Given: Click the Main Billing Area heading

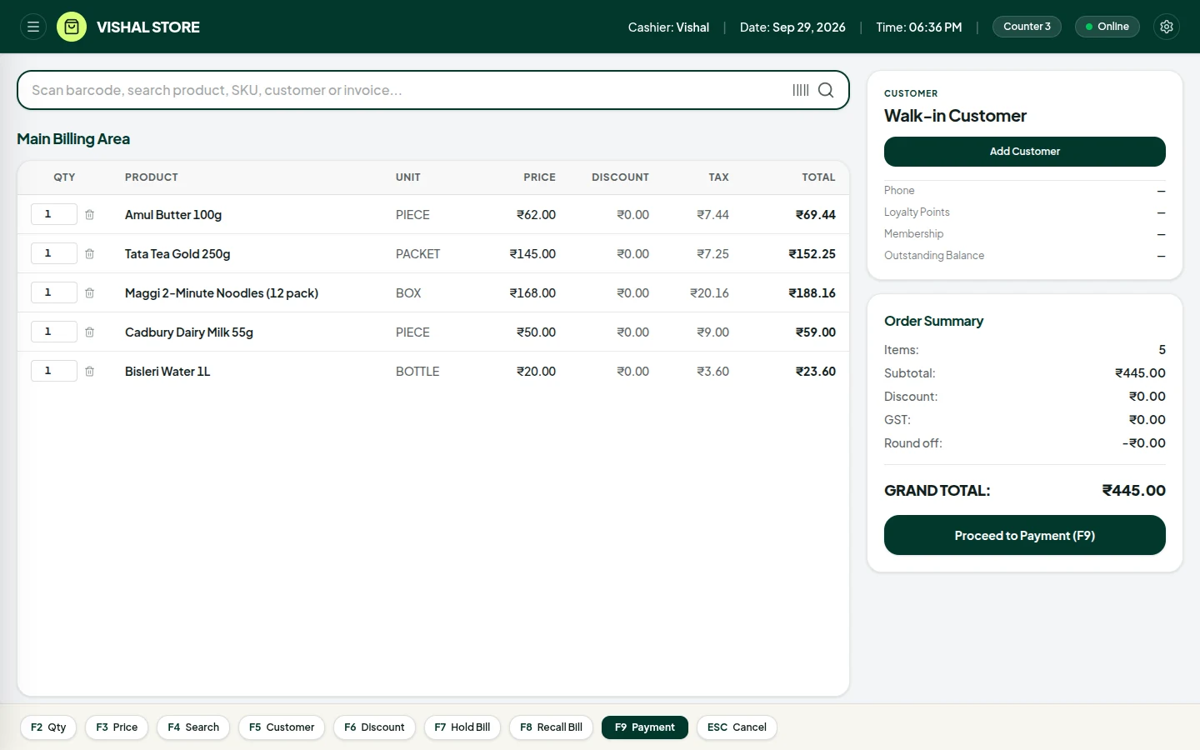Looking at the screenshot, I should click(73, 139).
